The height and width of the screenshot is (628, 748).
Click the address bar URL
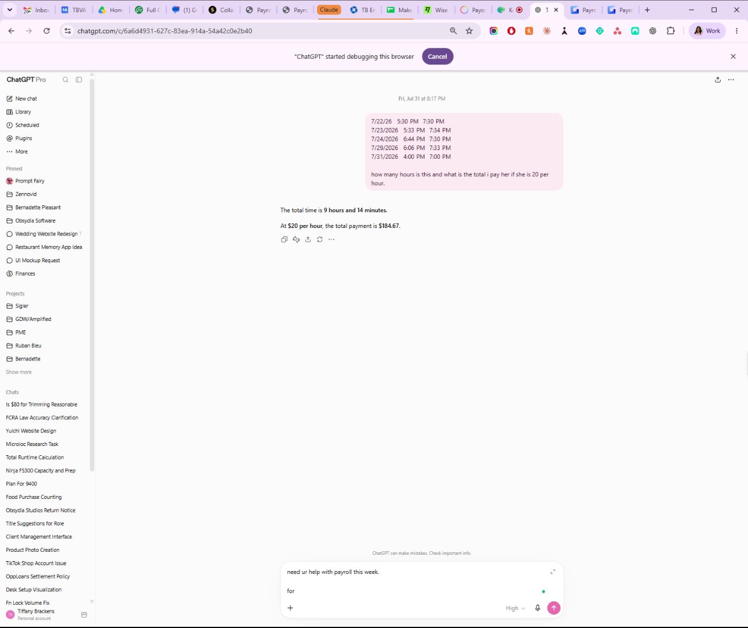165,31
